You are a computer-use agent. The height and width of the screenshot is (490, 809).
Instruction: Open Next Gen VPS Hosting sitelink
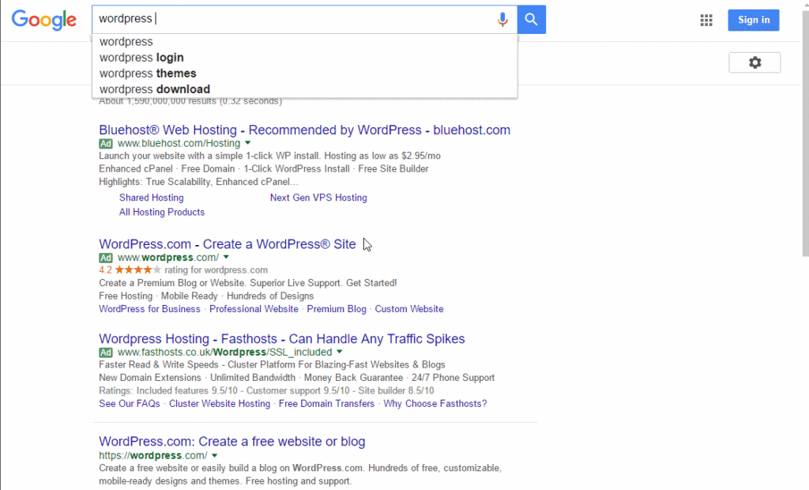pyautogui.click(x=318, y=198)
